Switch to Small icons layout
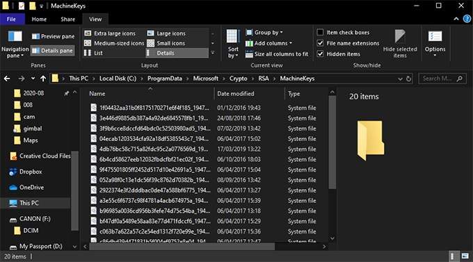Viewport: 473px width, 262px height. click(166, 43)
